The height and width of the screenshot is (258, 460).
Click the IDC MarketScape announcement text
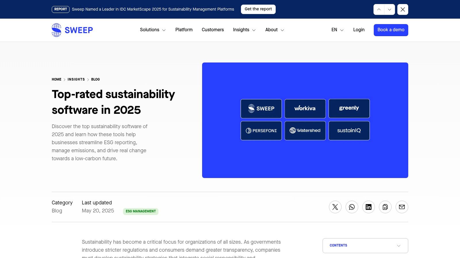point(153,9)
